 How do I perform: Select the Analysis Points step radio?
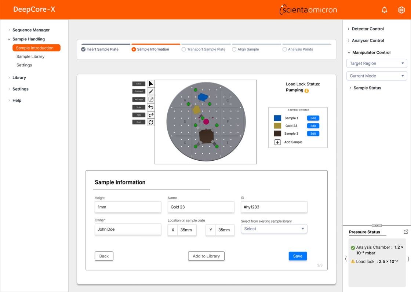tap(284, 50)
